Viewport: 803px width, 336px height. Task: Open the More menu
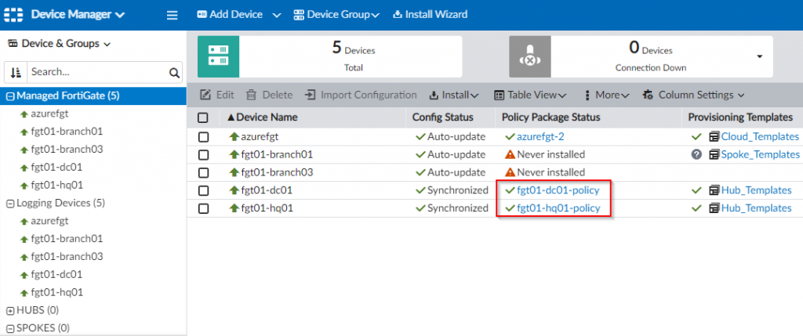click(607, 95)
